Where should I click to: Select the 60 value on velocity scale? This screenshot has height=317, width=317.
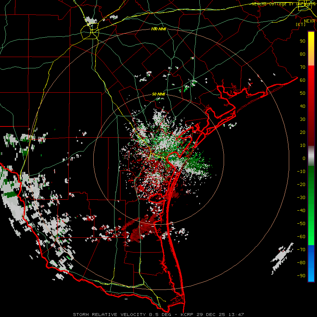(x=303, y=80)
